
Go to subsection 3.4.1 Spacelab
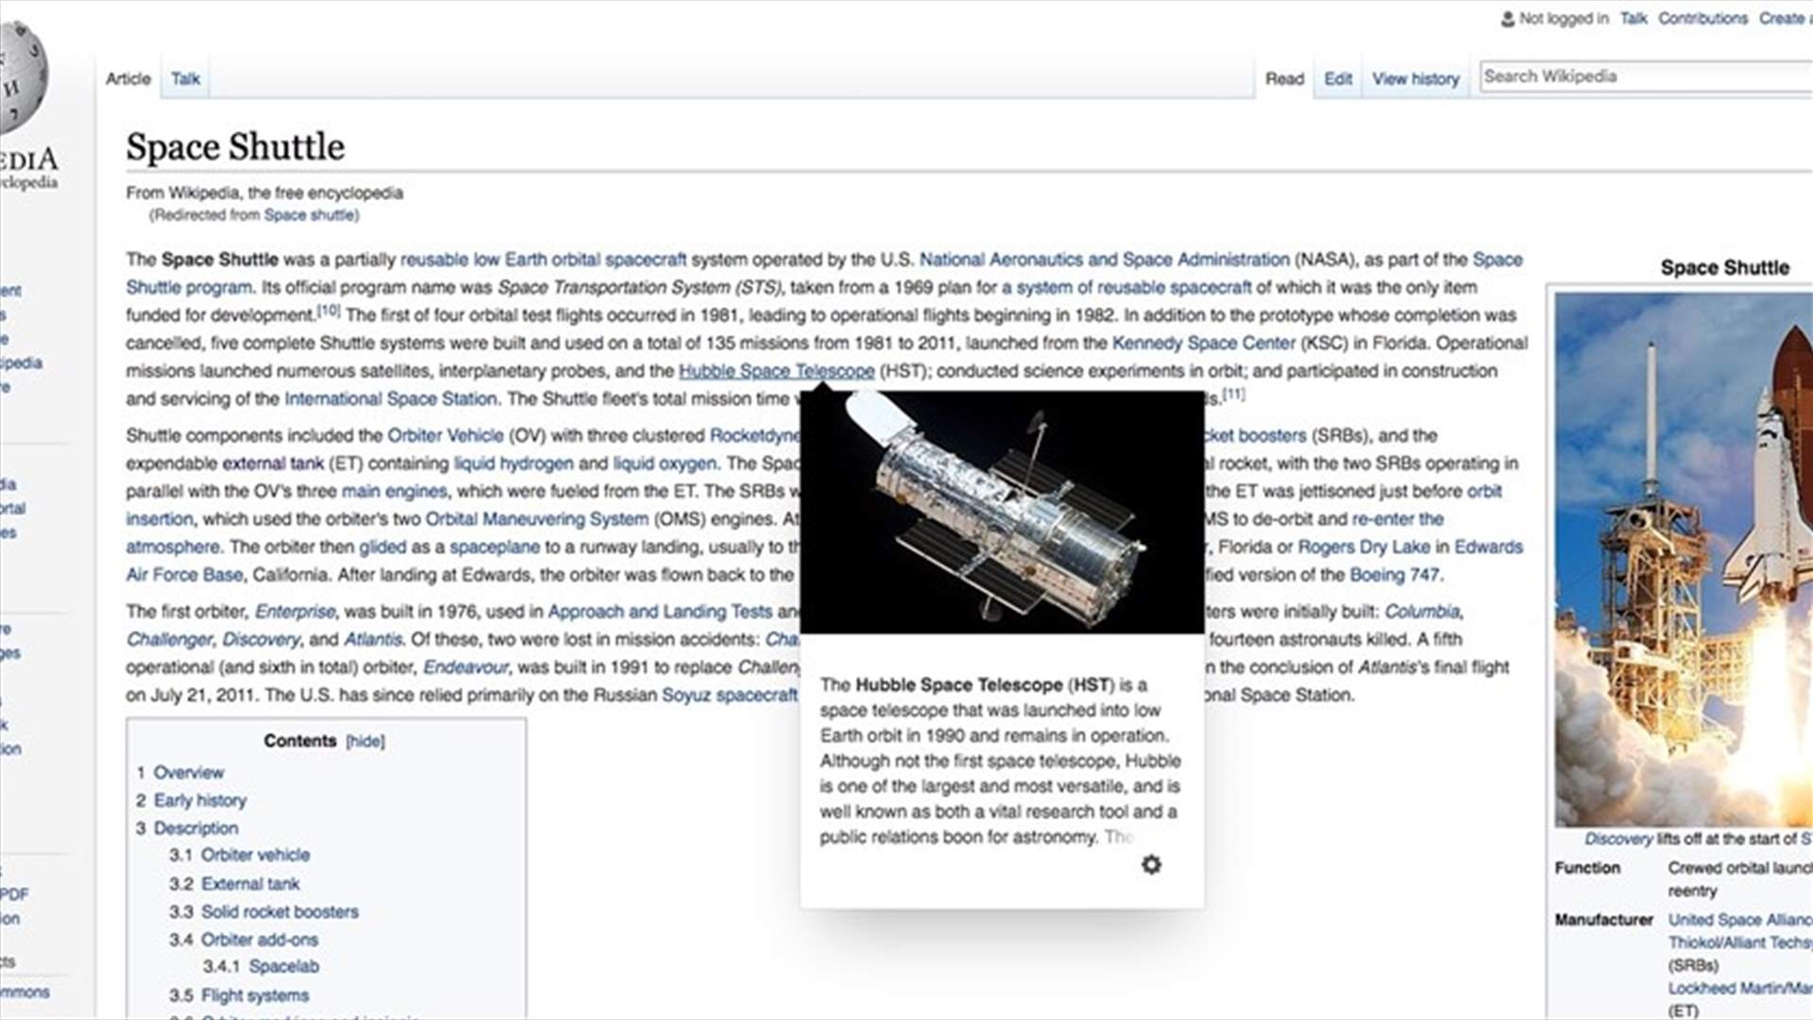[284, 966]
